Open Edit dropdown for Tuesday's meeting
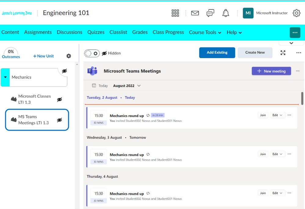This screenshot has width=305, height=209. pos(278,115)
